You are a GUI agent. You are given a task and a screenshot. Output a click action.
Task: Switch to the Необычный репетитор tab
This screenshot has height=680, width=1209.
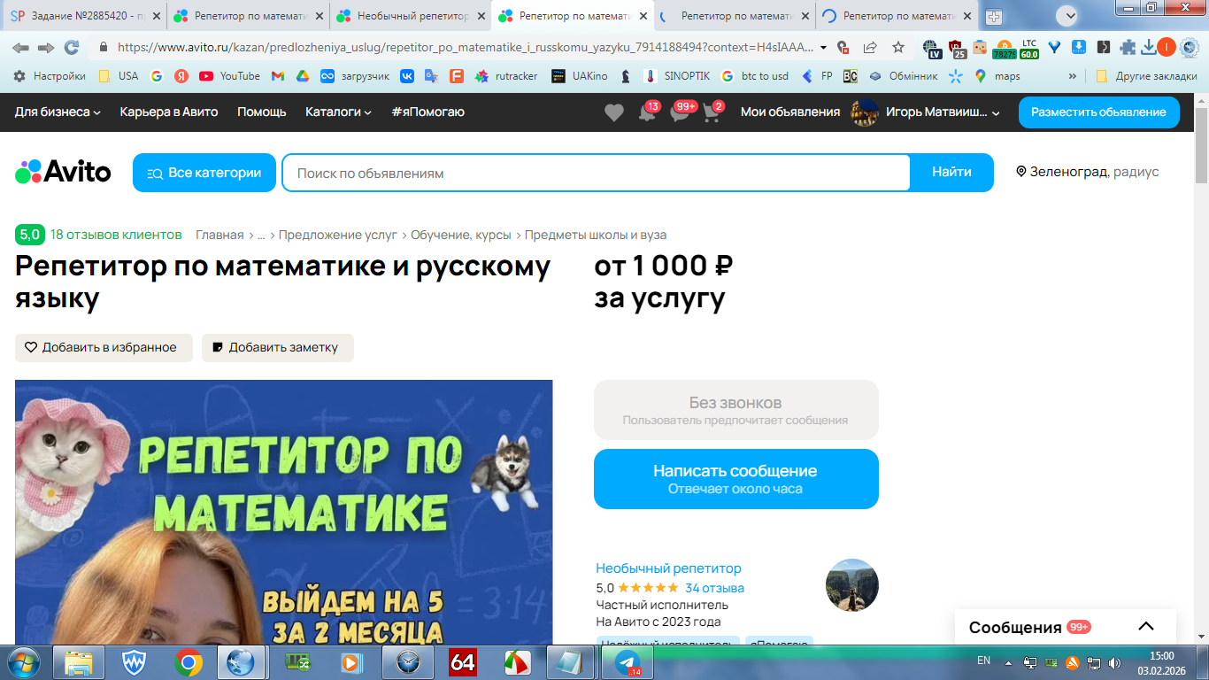(411, 16)
